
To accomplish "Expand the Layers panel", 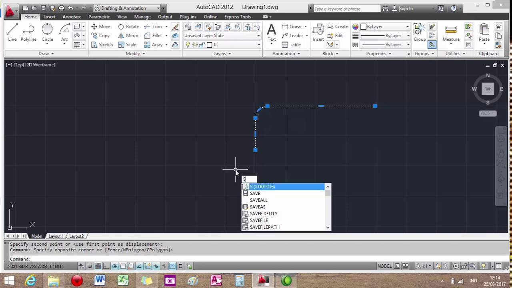I will 222,54.
